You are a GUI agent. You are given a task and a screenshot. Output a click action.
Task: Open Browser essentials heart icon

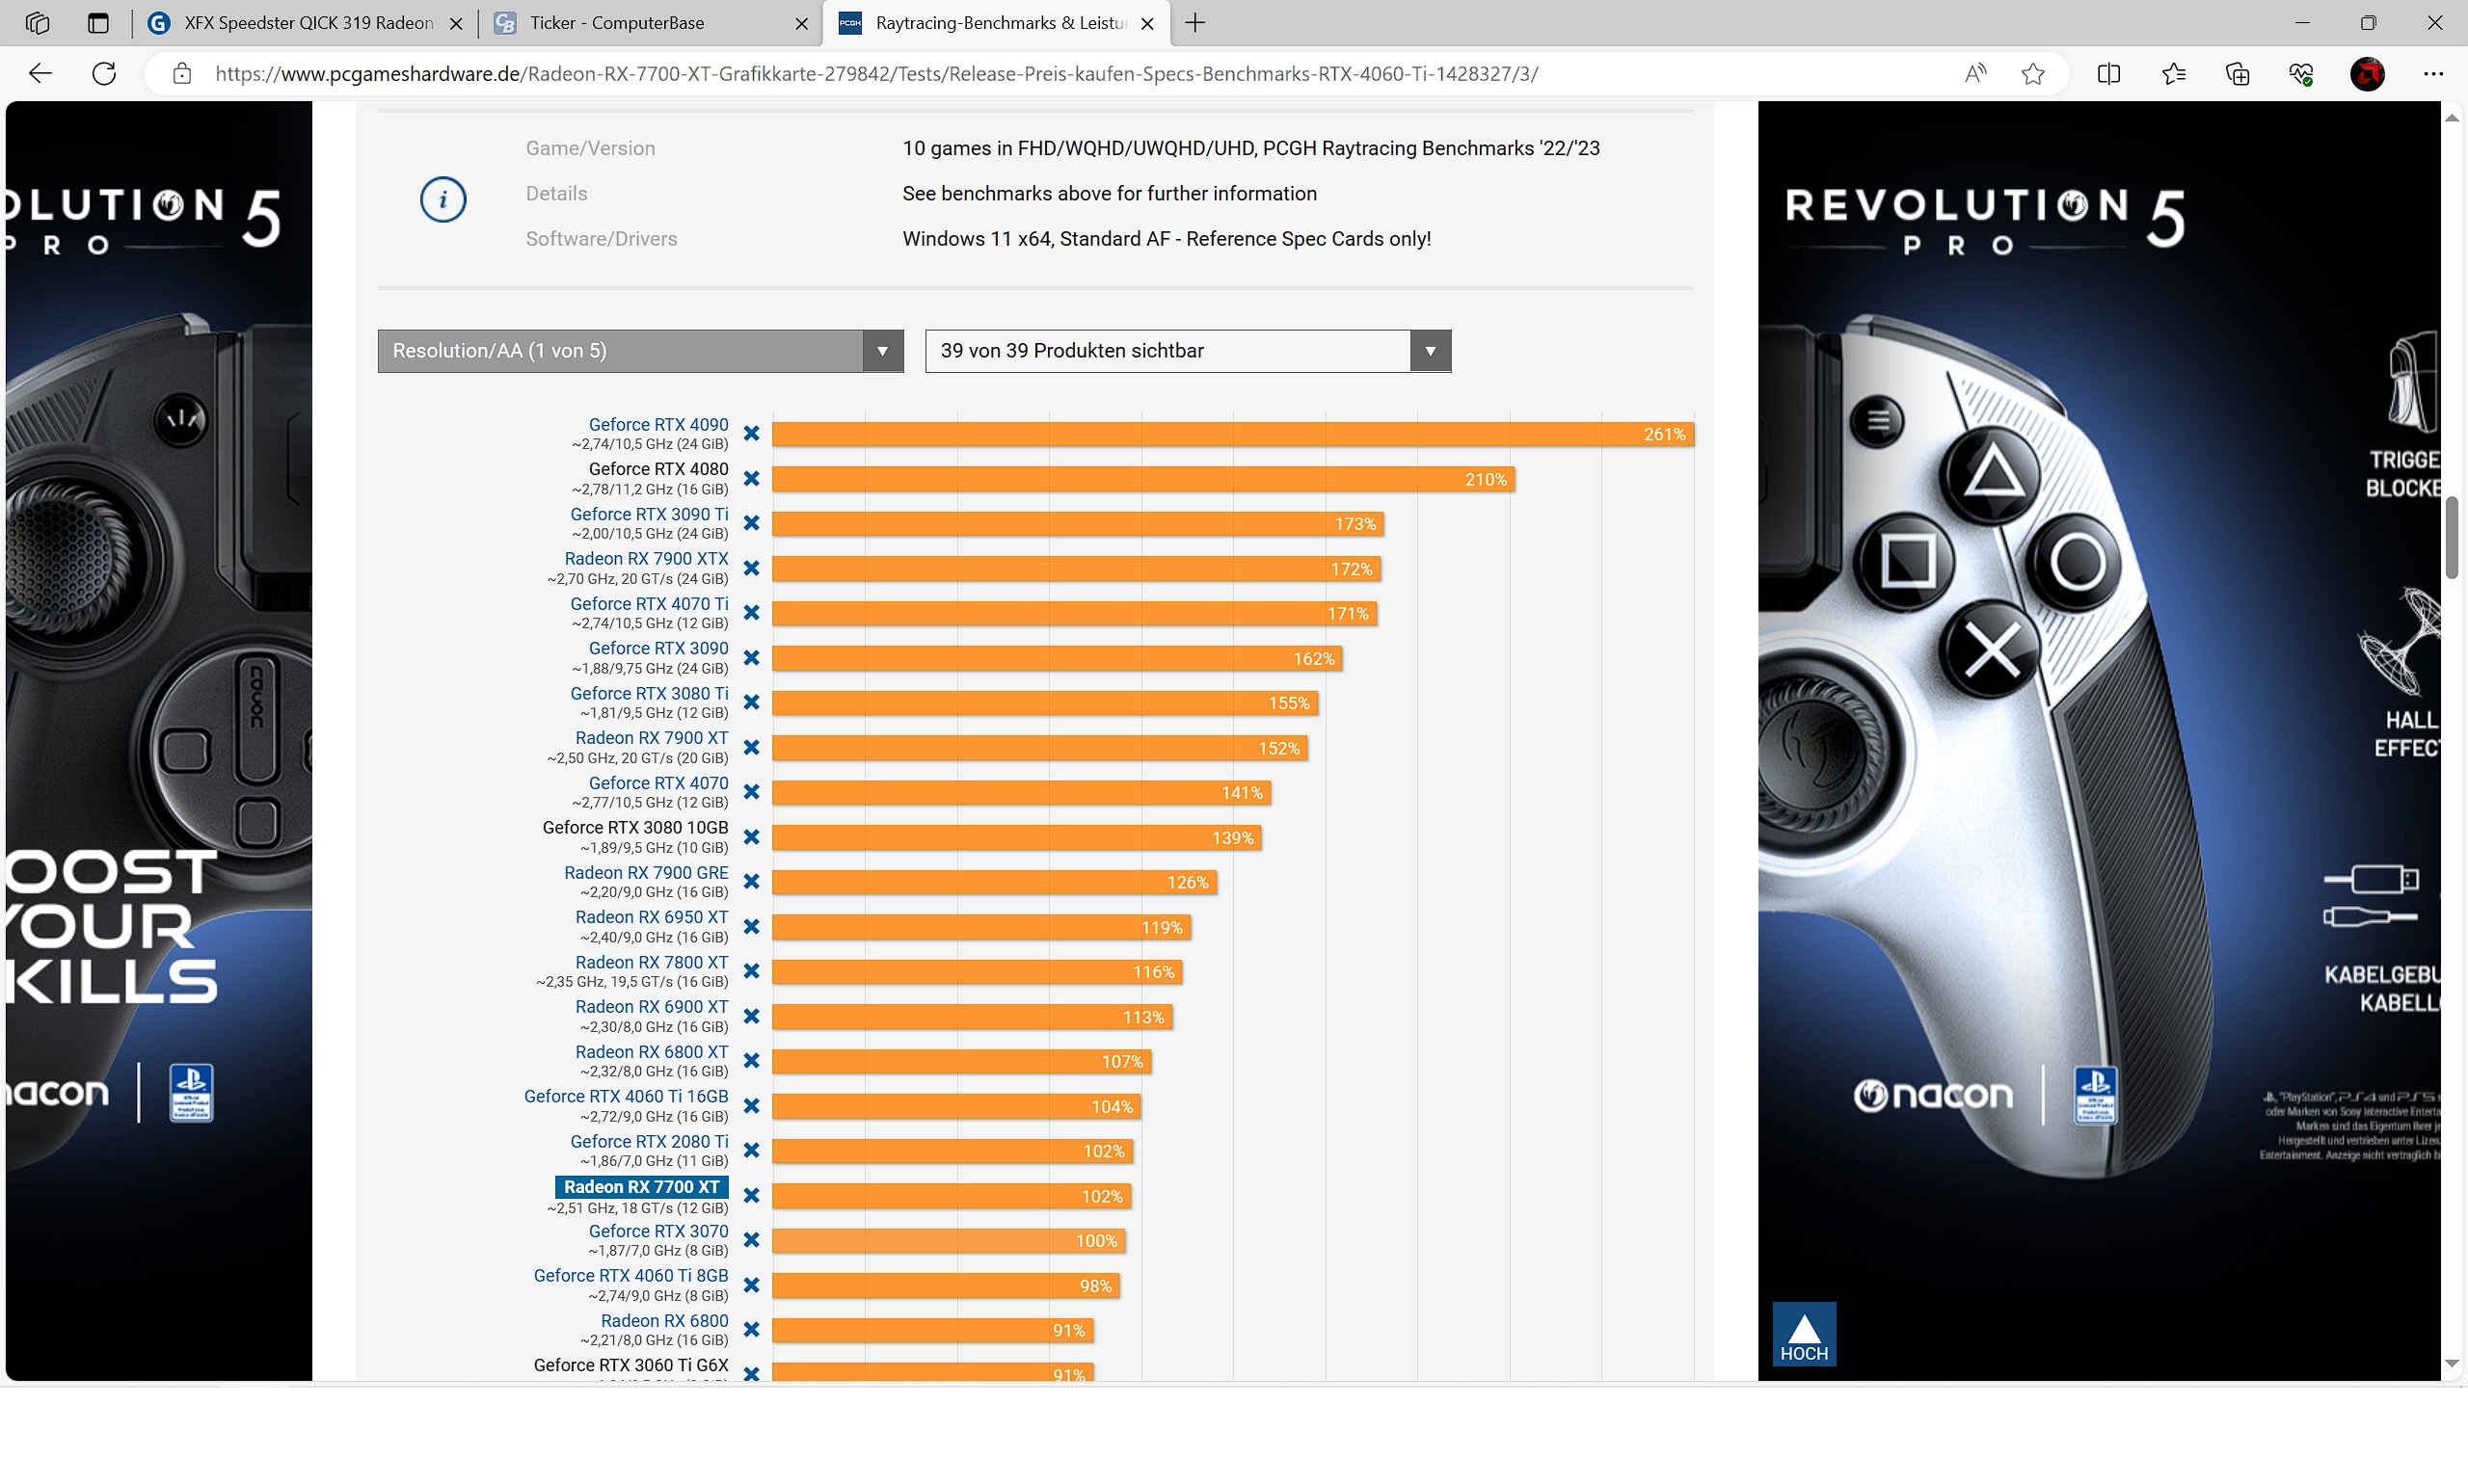point(2301,74)
